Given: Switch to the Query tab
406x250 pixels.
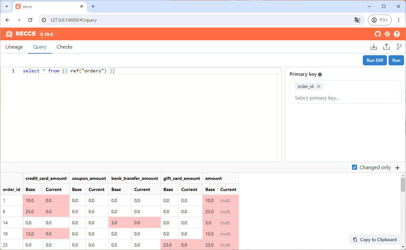Looking at the screenshot, I should 40,47.
